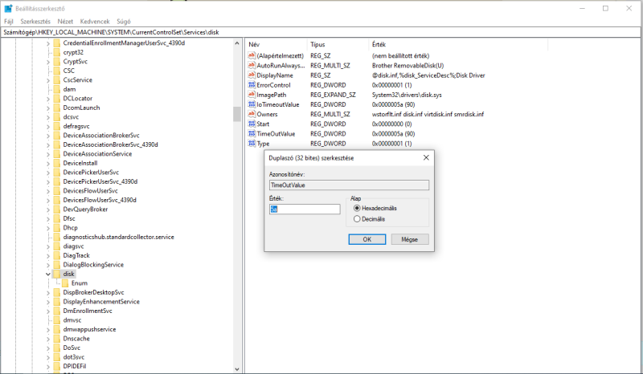Viewport: 643px width, 374px height.
Task: Click the tree pane vertical scrollbar thumb
Action: click(237, 114)
